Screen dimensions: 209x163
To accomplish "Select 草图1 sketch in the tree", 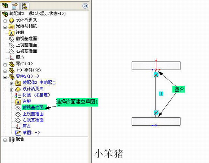I will 31,132.
